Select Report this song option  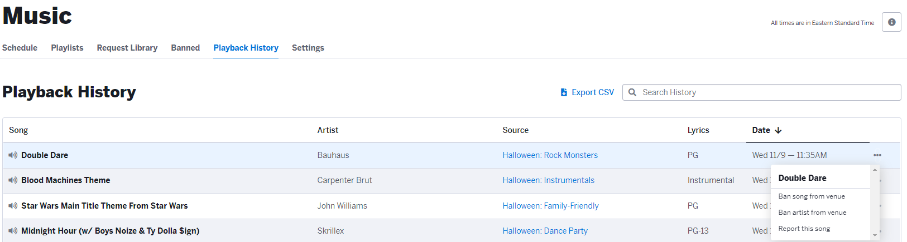(x=804, y=229)
